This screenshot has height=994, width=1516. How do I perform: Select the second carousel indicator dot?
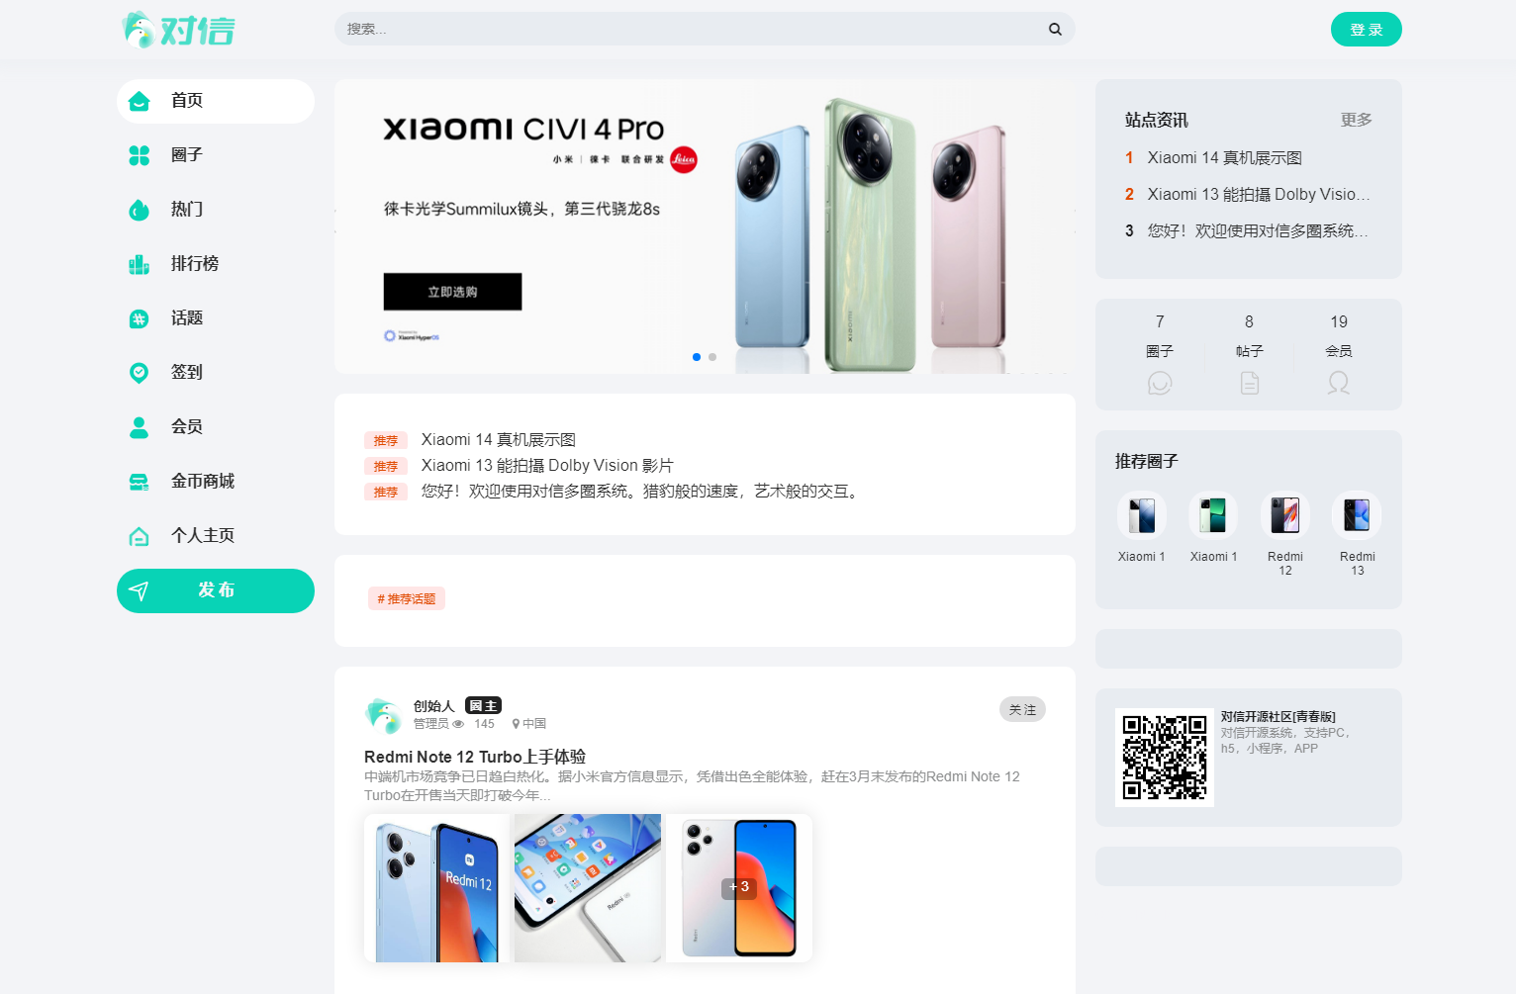pos(712,357)
